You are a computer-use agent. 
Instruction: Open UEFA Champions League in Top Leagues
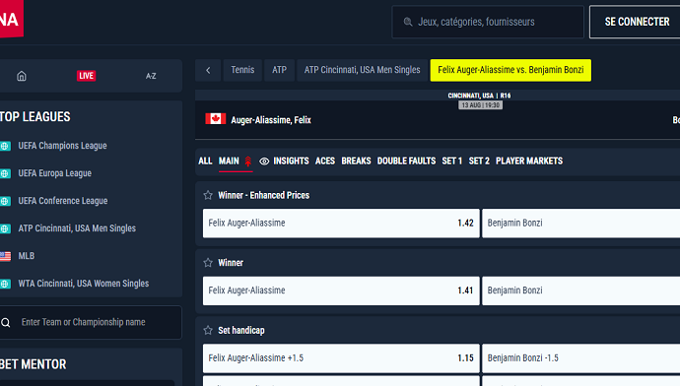62,146
